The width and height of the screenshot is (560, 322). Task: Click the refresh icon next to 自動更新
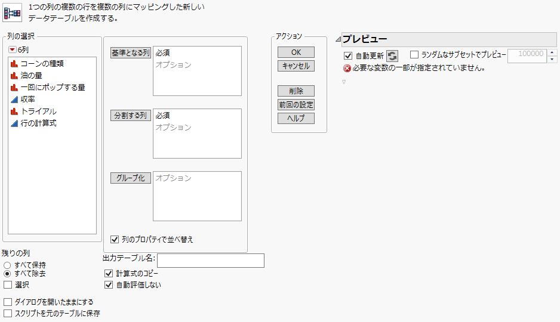click(392, 55)
